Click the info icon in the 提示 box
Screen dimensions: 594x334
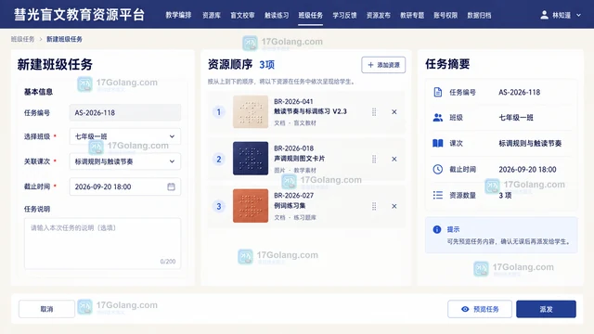[x=437, y=229]
